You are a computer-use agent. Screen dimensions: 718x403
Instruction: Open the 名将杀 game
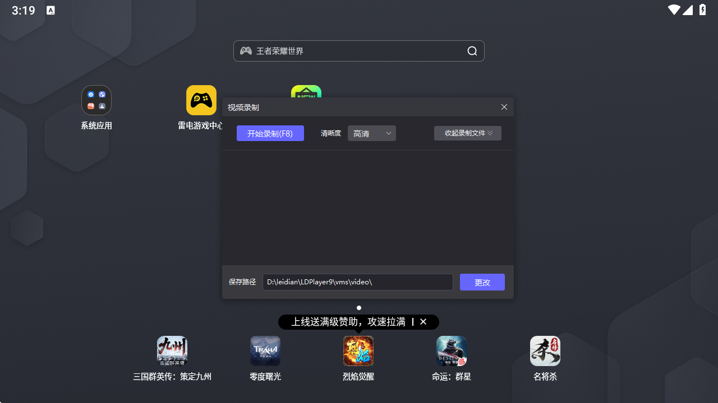click(x=545, y=351)
